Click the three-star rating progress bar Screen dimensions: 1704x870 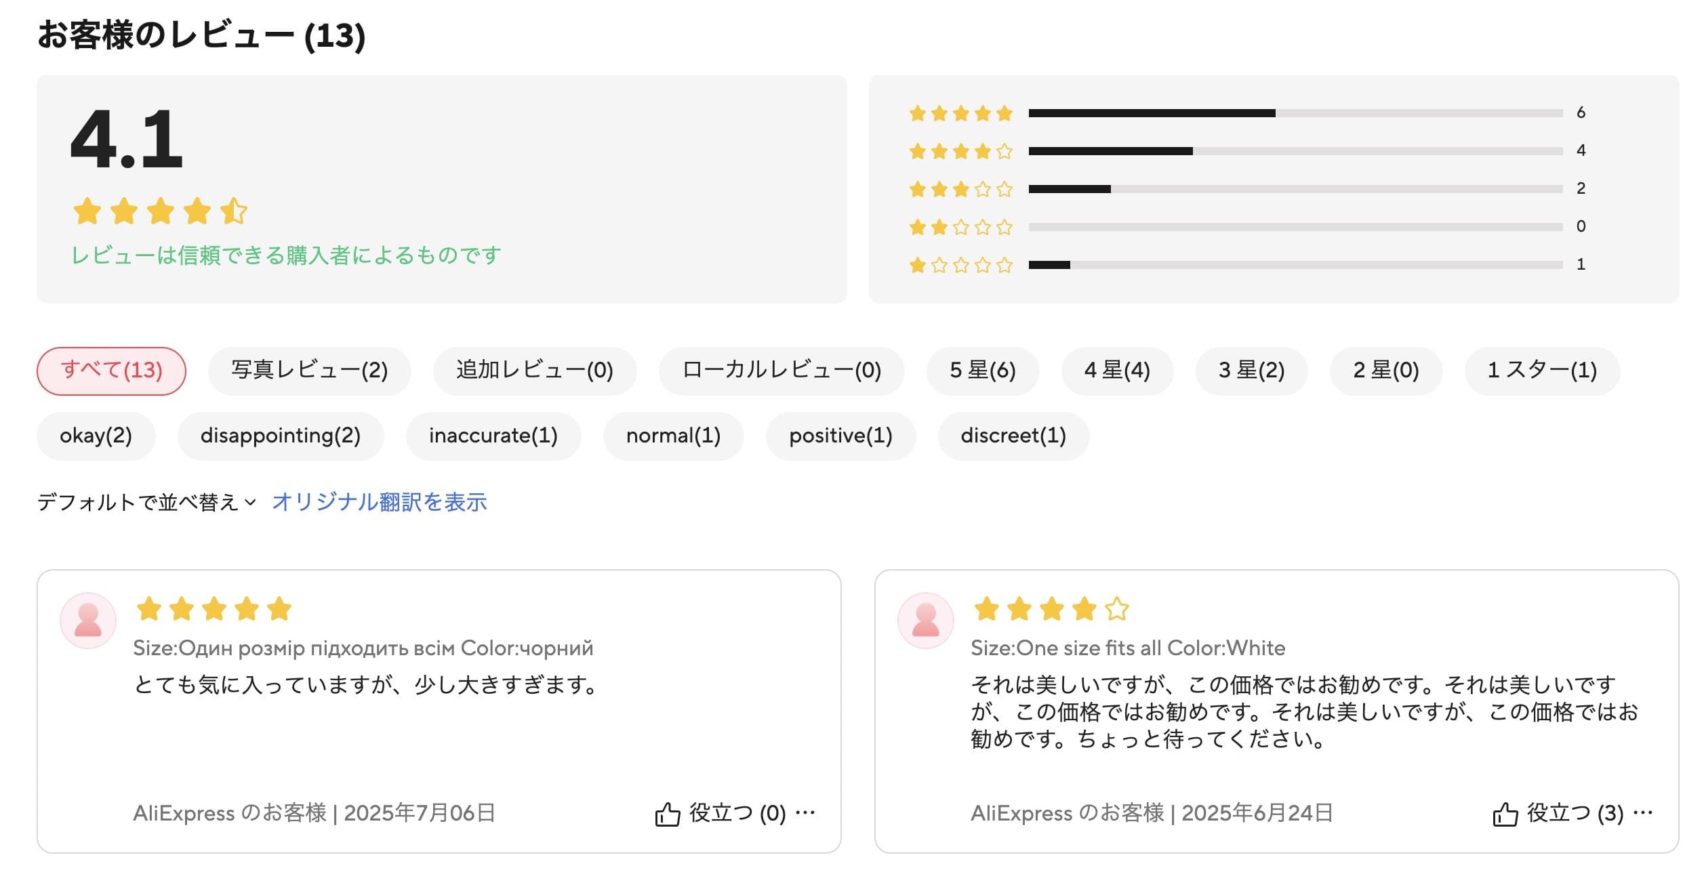click(1295, 189)
